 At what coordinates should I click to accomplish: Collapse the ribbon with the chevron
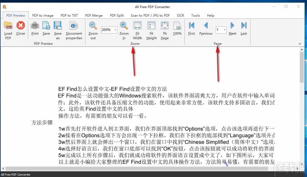(x=300, y=44)
